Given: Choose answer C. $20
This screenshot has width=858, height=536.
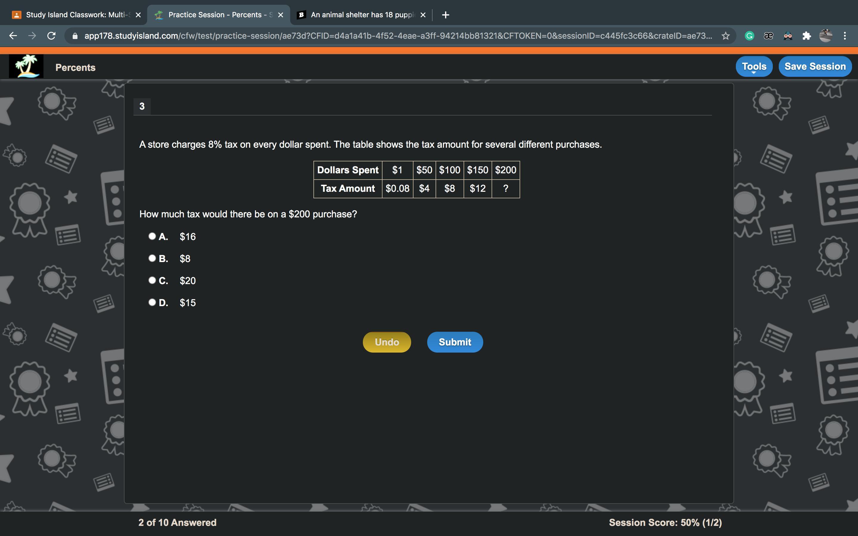Looking at the screenshot, I should click(152, 280).
